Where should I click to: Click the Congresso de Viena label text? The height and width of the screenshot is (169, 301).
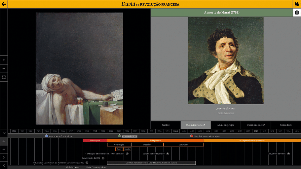pos(277,154)
